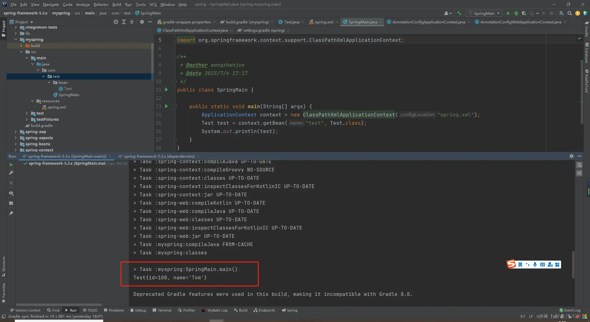Screen dimensions: 590x322
Task: Click myspring breadcrumb in navigation bar
Action: (x=61, y=13)
